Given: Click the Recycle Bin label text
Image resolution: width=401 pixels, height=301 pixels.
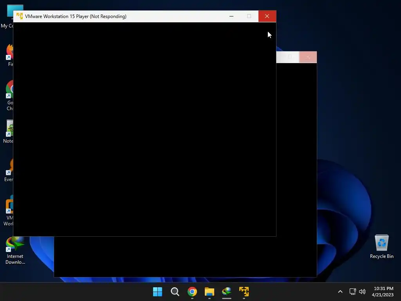Looking at the screenshot, I should [381, 256].
